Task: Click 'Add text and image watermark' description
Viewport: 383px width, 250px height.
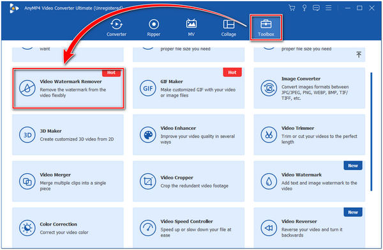Action: click(319, 185)
